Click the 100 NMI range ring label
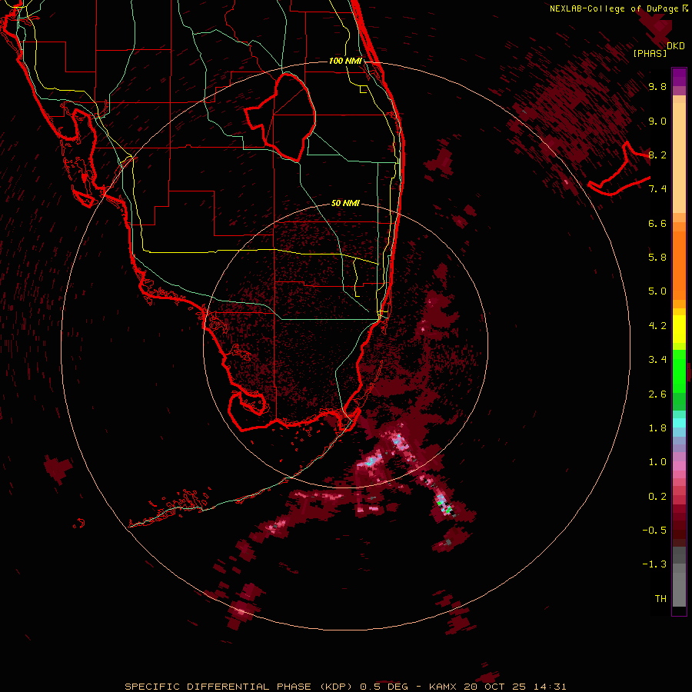 [x=345, y=61]
